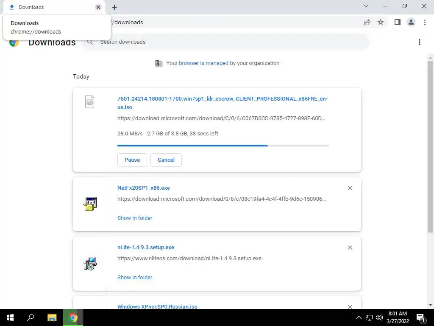Click the download.microsoft.com ISO source URL
434x326 pixels.
tap(221, 118)
